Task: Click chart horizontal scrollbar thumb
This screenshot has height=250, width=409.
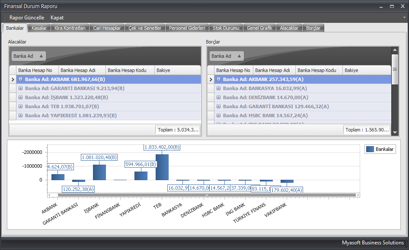Action: tap(207, 195)
